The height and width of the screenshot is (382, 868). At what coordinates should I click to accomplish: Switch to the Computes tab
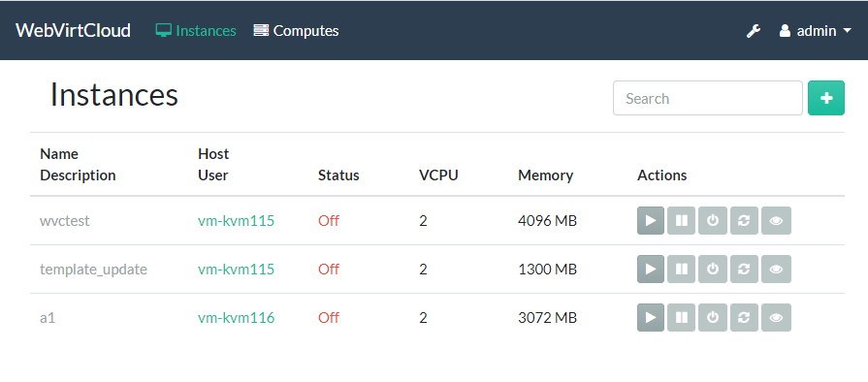pos(296,30)
